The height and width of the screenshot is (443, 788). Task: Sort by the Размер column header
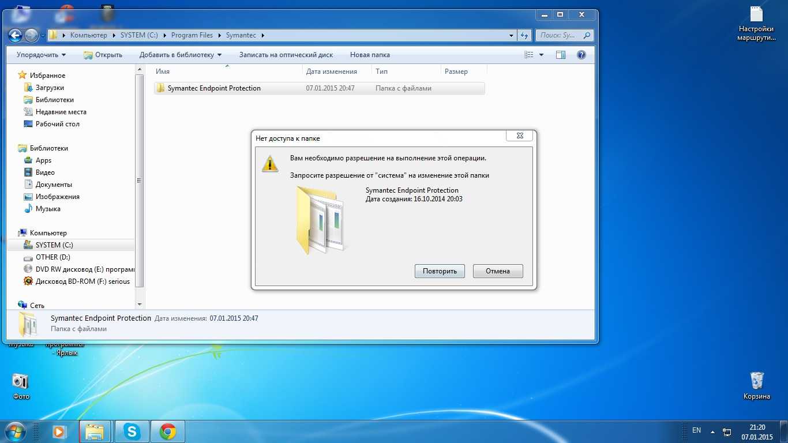point(464,72)
